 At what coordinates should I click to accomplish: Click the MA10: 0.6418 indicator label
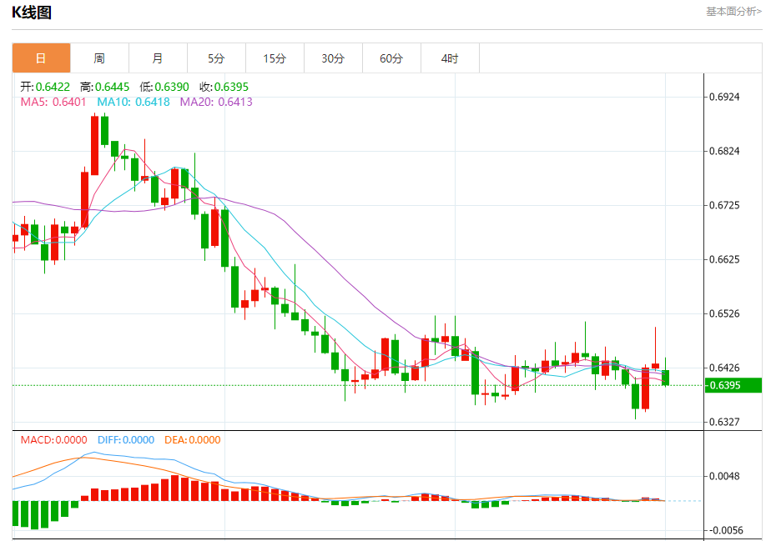tap(134, 102)
